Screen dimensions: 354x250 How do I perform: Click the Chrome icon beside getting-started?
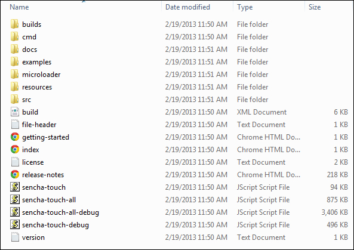click(x=15, y=137)
